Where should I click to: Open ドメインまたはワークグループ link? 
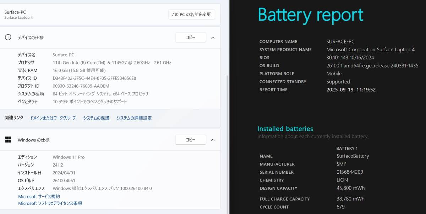53,118
